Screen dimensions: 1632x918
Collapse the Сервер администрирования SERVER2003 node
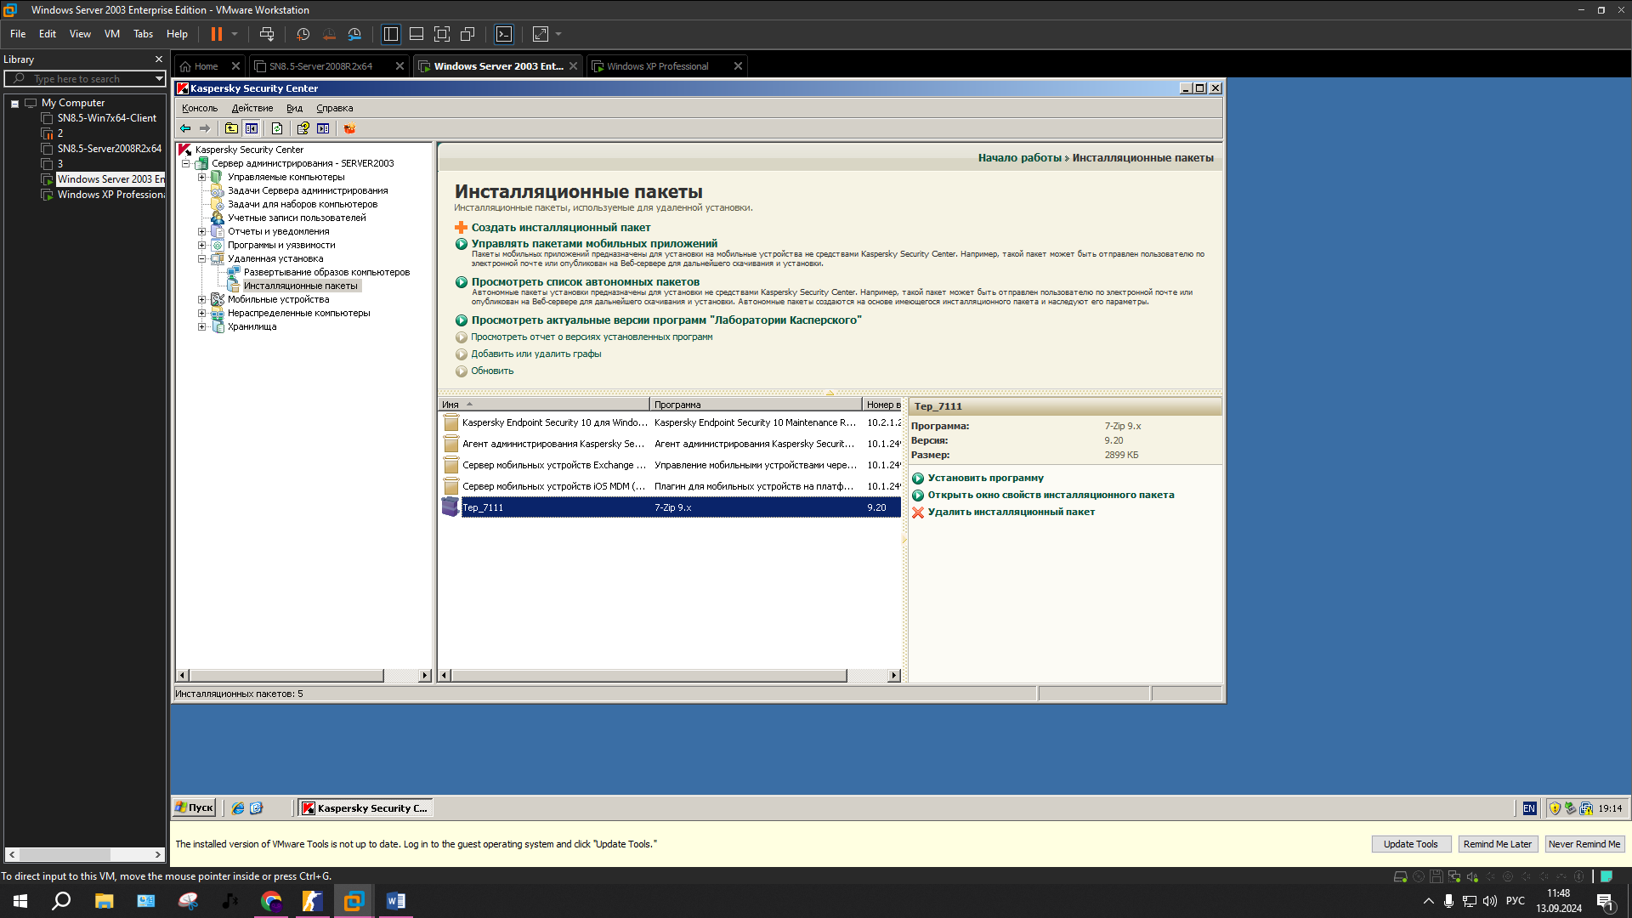[x=186, y=163]
